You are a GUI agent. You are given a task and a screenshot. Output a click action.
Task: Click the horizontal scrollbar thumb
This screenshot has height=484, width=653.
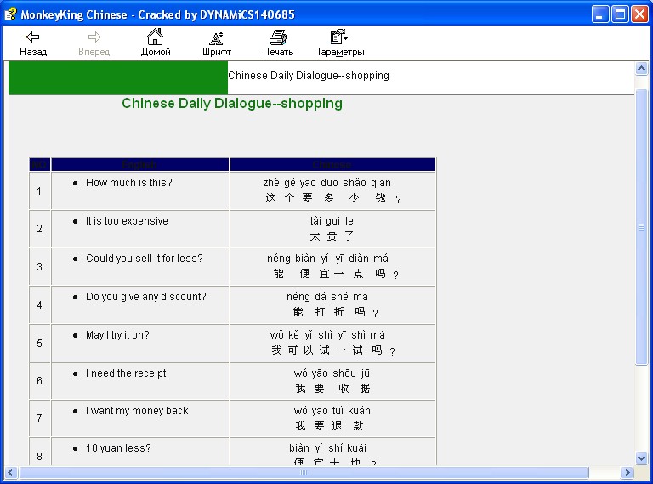[x=304, y=472]
